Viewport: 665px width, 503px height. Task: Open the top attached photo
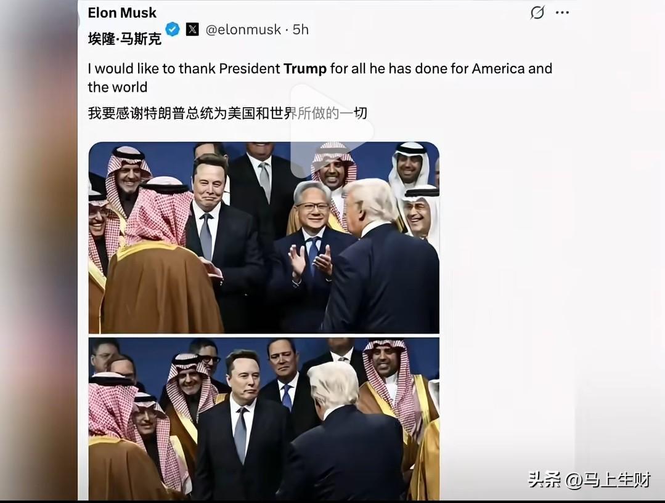[x=264, y=237]
